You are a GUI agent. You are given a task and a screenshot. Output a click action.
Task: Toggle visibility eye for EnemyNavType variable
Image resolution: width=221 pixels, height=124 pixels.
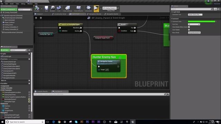pos(29,102)
